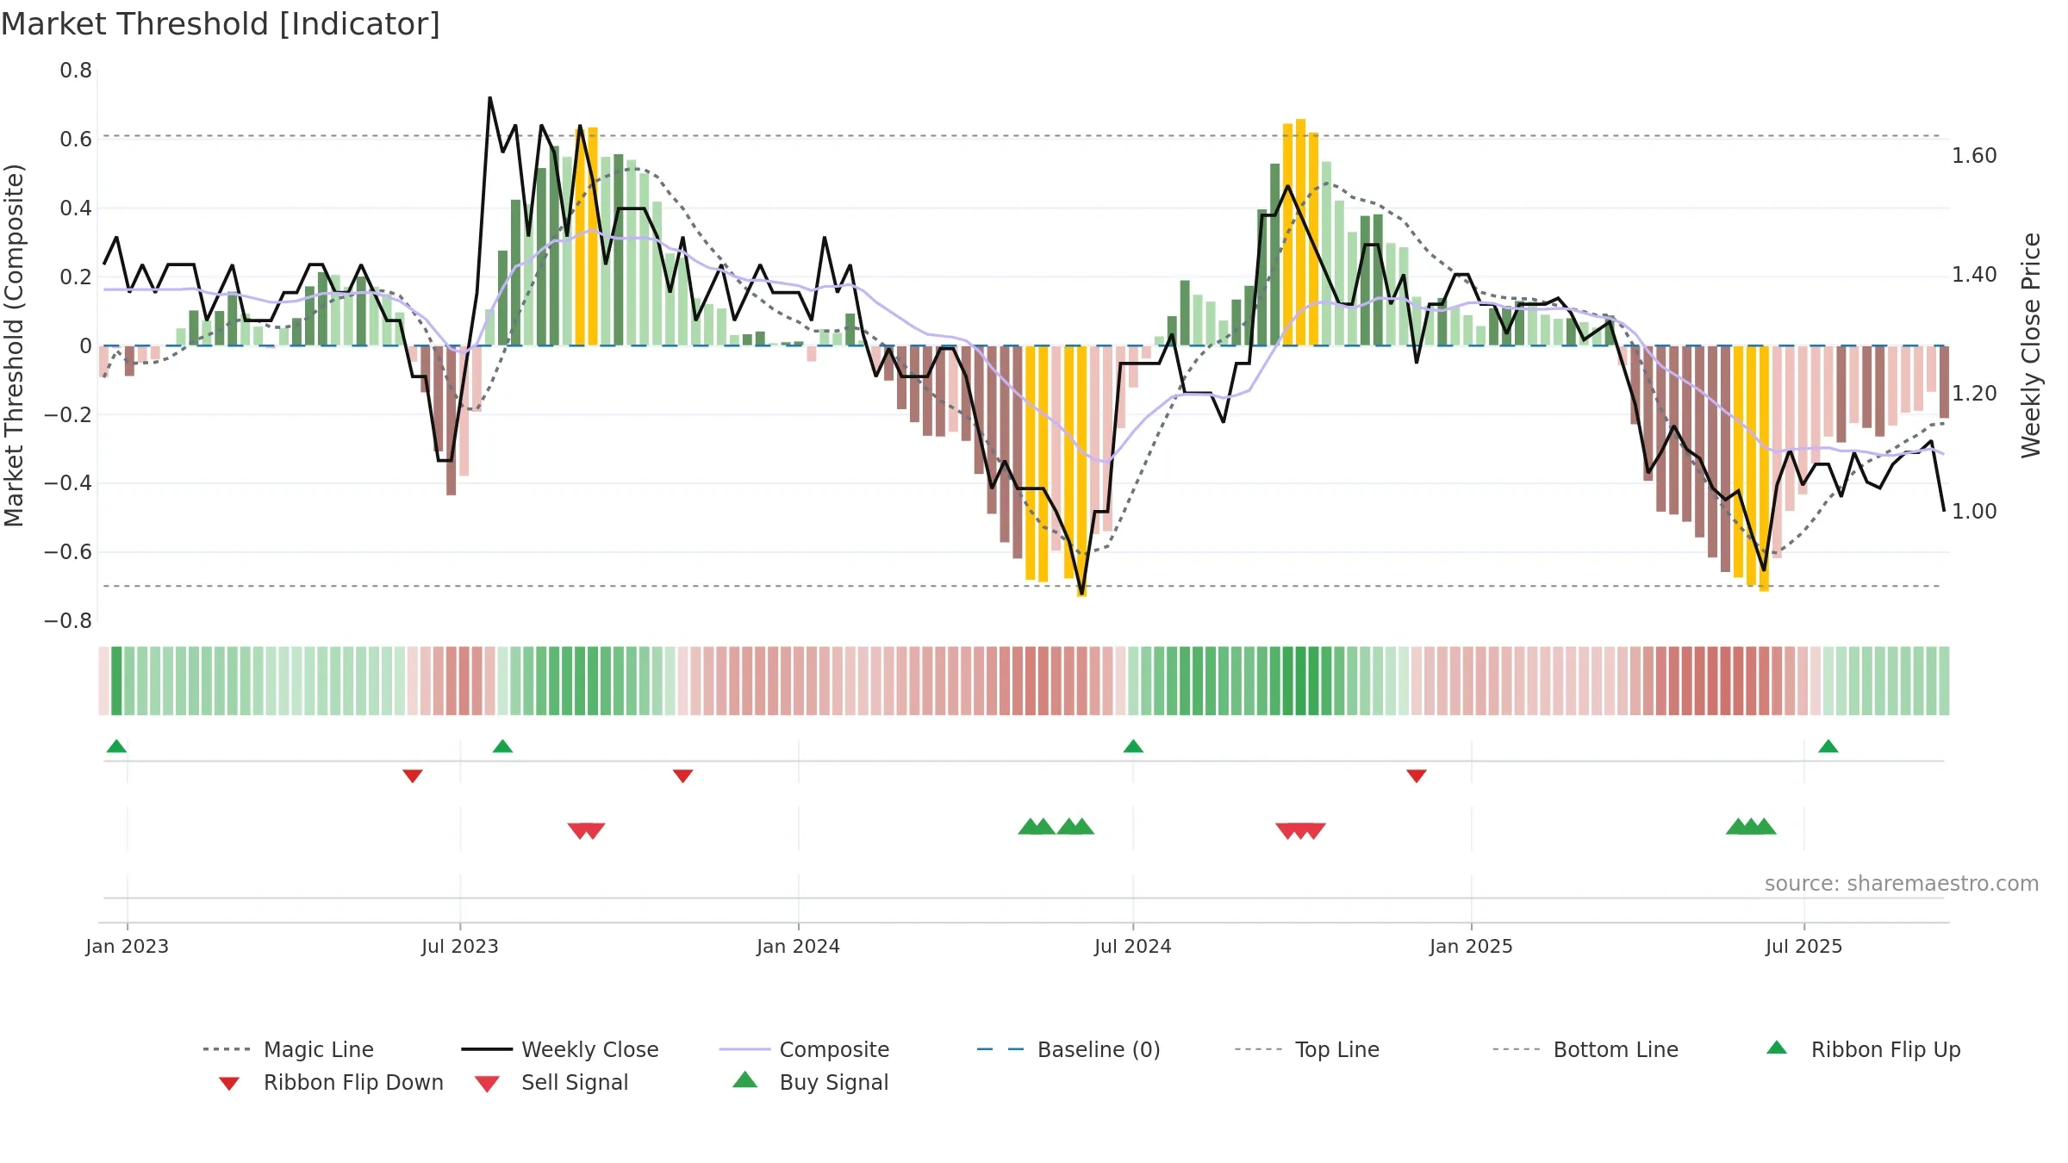The width and height of the screenshot is (2068, 1163).
Task: Click ribbon flip up marker after Jul 2023
Action: tap(502, 746)
